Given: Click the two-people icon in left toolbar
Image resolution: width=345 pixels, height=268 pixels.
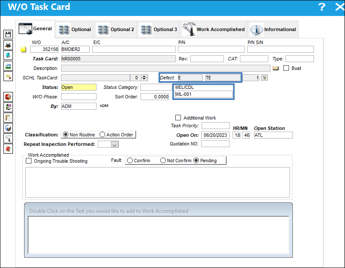Looking at the screenshot, I should [8, 107].
